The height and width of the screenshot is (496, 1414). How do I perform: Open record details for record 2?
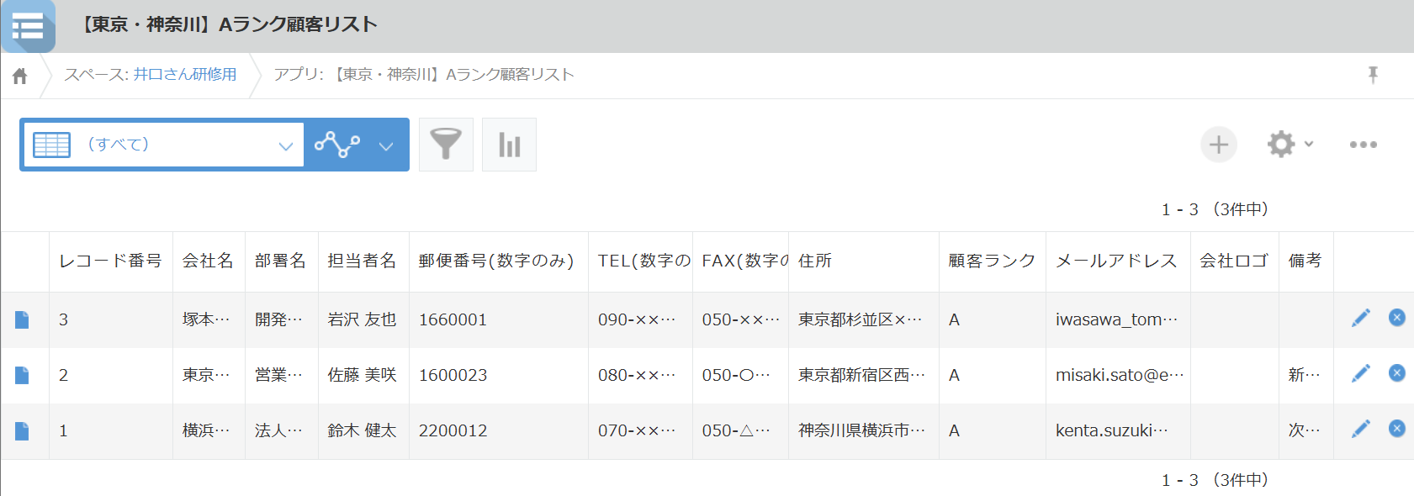pyautogui.click(x=22, y=375)
